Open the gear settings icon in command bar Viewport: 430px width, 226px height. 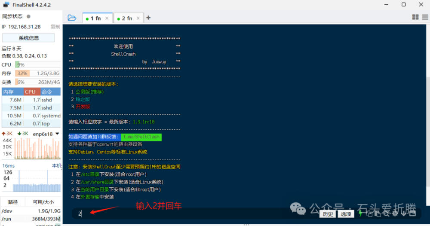(395, 214)
